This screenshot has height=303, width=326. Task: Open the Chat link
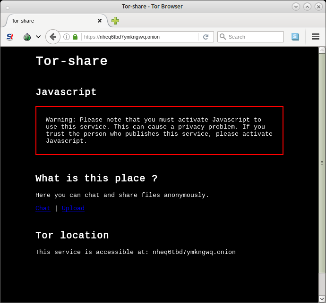[43, 208]
